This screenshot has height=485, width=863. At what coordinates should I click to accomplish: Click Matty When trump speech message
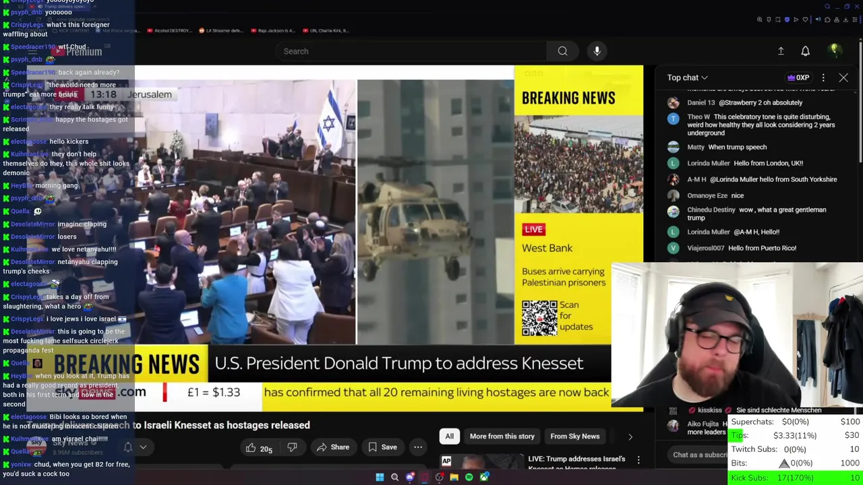click(727, 147)
